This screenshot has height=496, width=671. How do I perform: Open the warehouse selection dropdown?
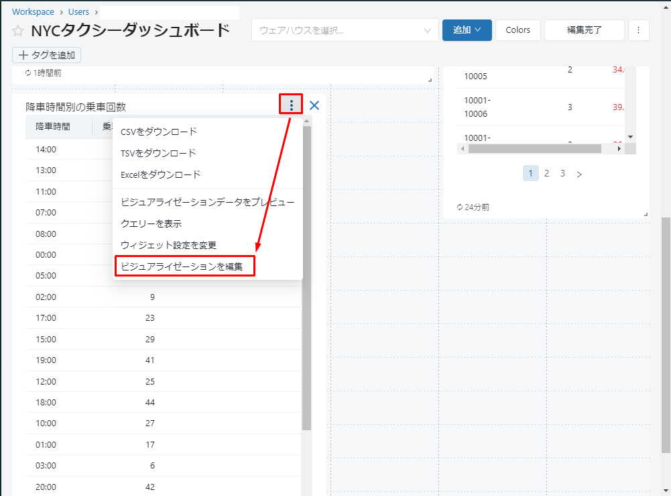(x=345, y=30)
